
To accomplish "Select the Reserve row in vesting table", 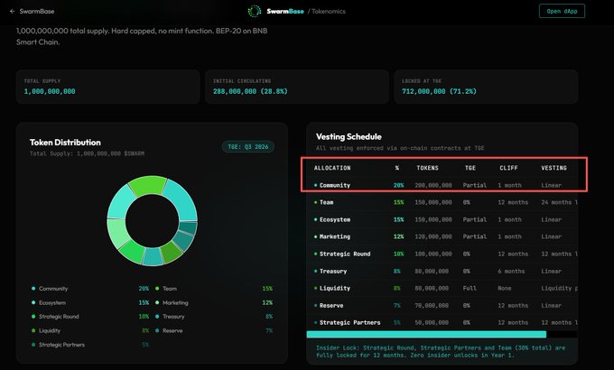I will tap(442, 305).
